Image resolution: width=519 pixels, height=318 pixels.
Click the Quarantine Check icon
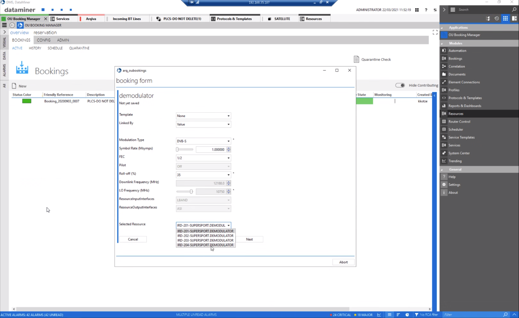356,59
